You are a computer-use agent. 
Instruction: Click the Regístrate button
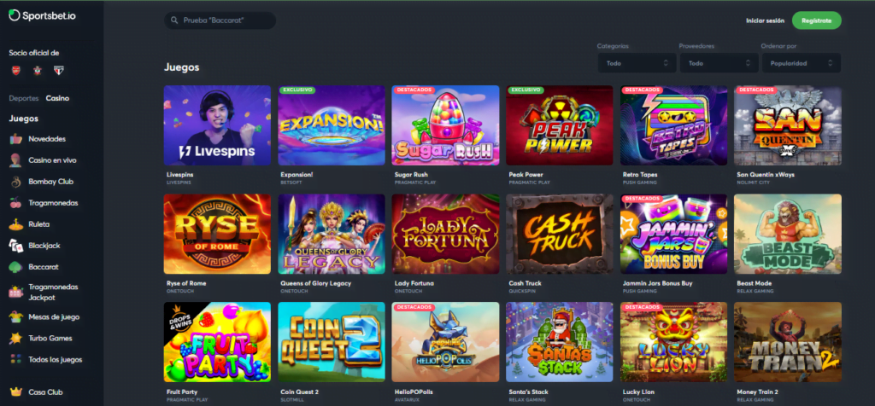816,20
